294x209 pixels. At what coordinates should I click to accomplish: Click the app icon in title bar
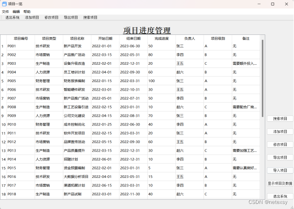[4, 4]
